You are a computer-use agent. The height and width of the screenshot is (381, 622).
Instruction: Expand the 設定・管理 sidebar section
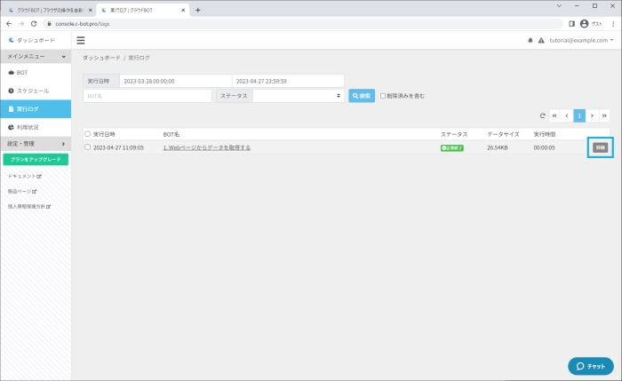point(36,143)
